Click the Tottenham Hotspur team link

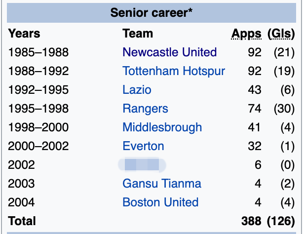[x=174, y=71]
